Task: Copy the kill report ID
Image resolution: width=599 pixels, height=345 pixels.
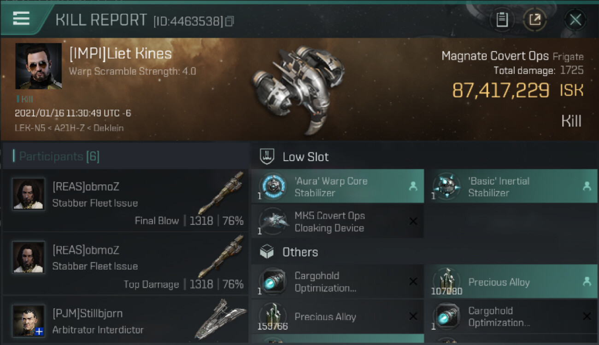Action: (229, 21)
